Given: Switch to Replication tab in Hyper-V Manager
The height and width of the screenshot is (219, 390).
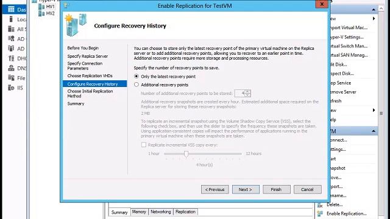Looking at the screenshot, I should point(185,212).
